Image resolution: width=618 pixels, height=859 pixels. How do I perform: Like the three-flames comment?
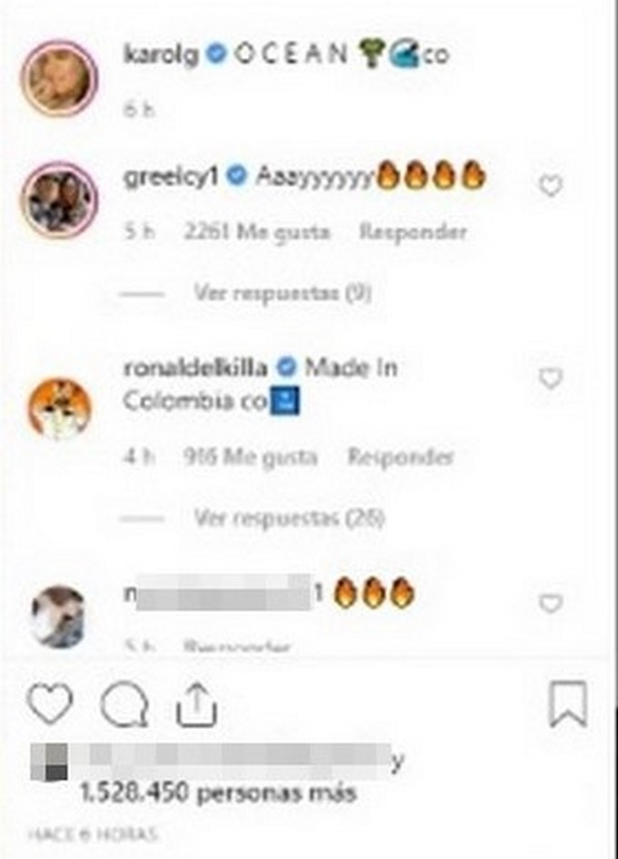tap(551, 603)
